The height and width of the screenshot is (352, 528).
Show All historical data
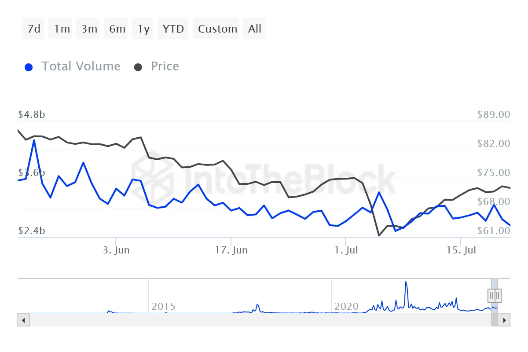[x=255, y=29]
